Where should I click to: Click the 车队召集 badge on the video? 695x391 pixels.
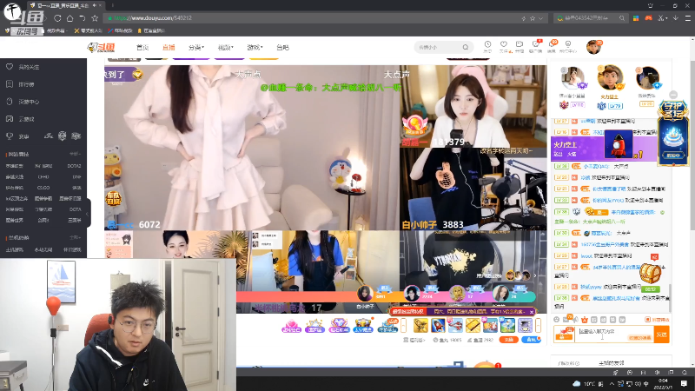coord(113,198)
